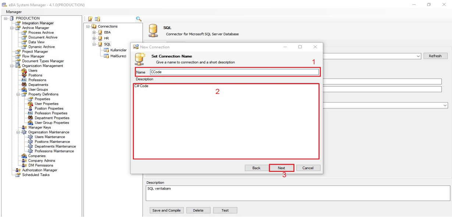This screenshot has height=217, width=452.
Task: Expand the HR connection node
Action: coord(94,38)
